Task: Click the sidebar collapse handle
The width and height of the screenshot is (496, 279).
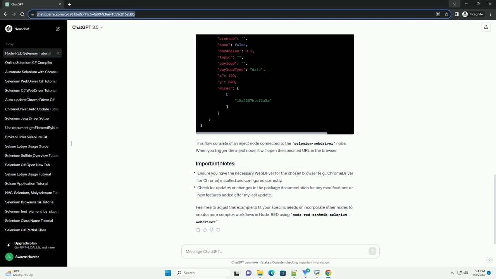Action: tap(71, 143)
